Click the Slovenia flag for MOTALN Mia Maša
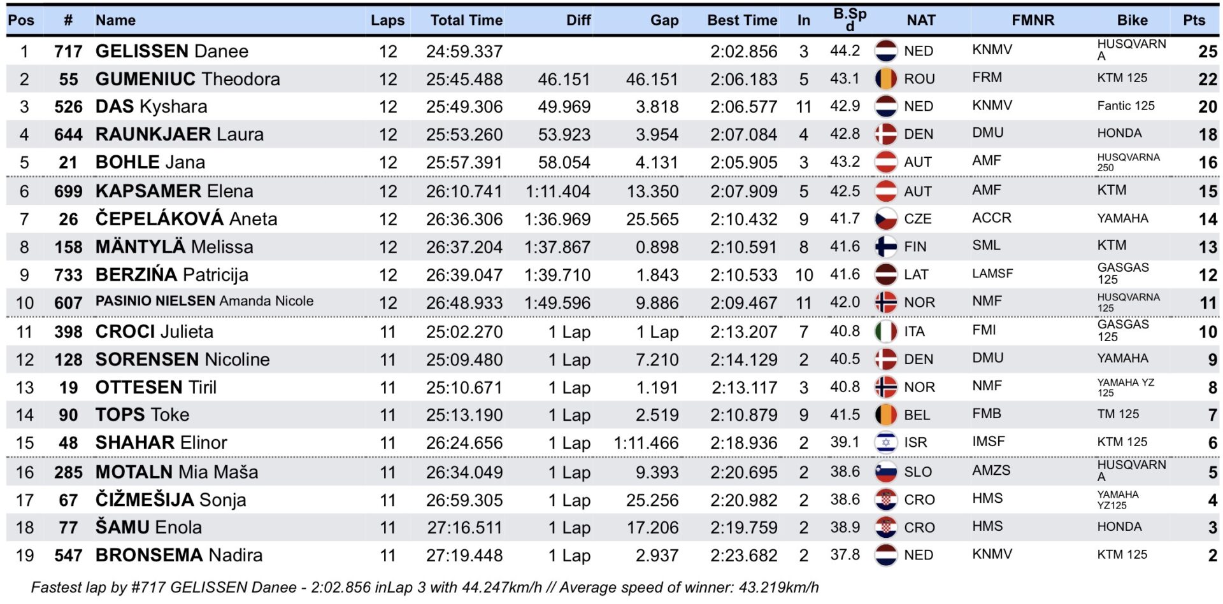The width and height of the screenshot is (1223, 604). [885, 472]
